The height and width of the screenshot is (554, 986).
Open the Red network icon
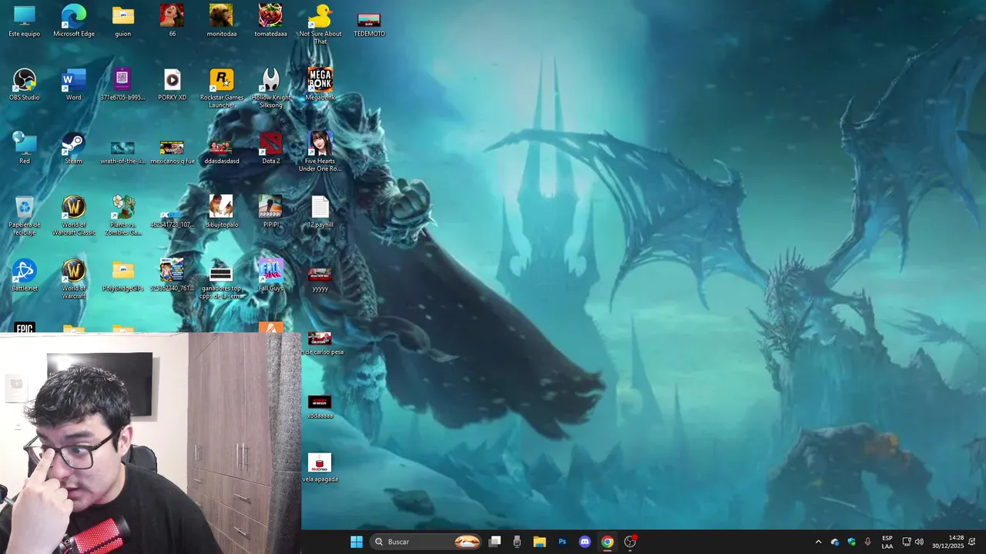25,148
